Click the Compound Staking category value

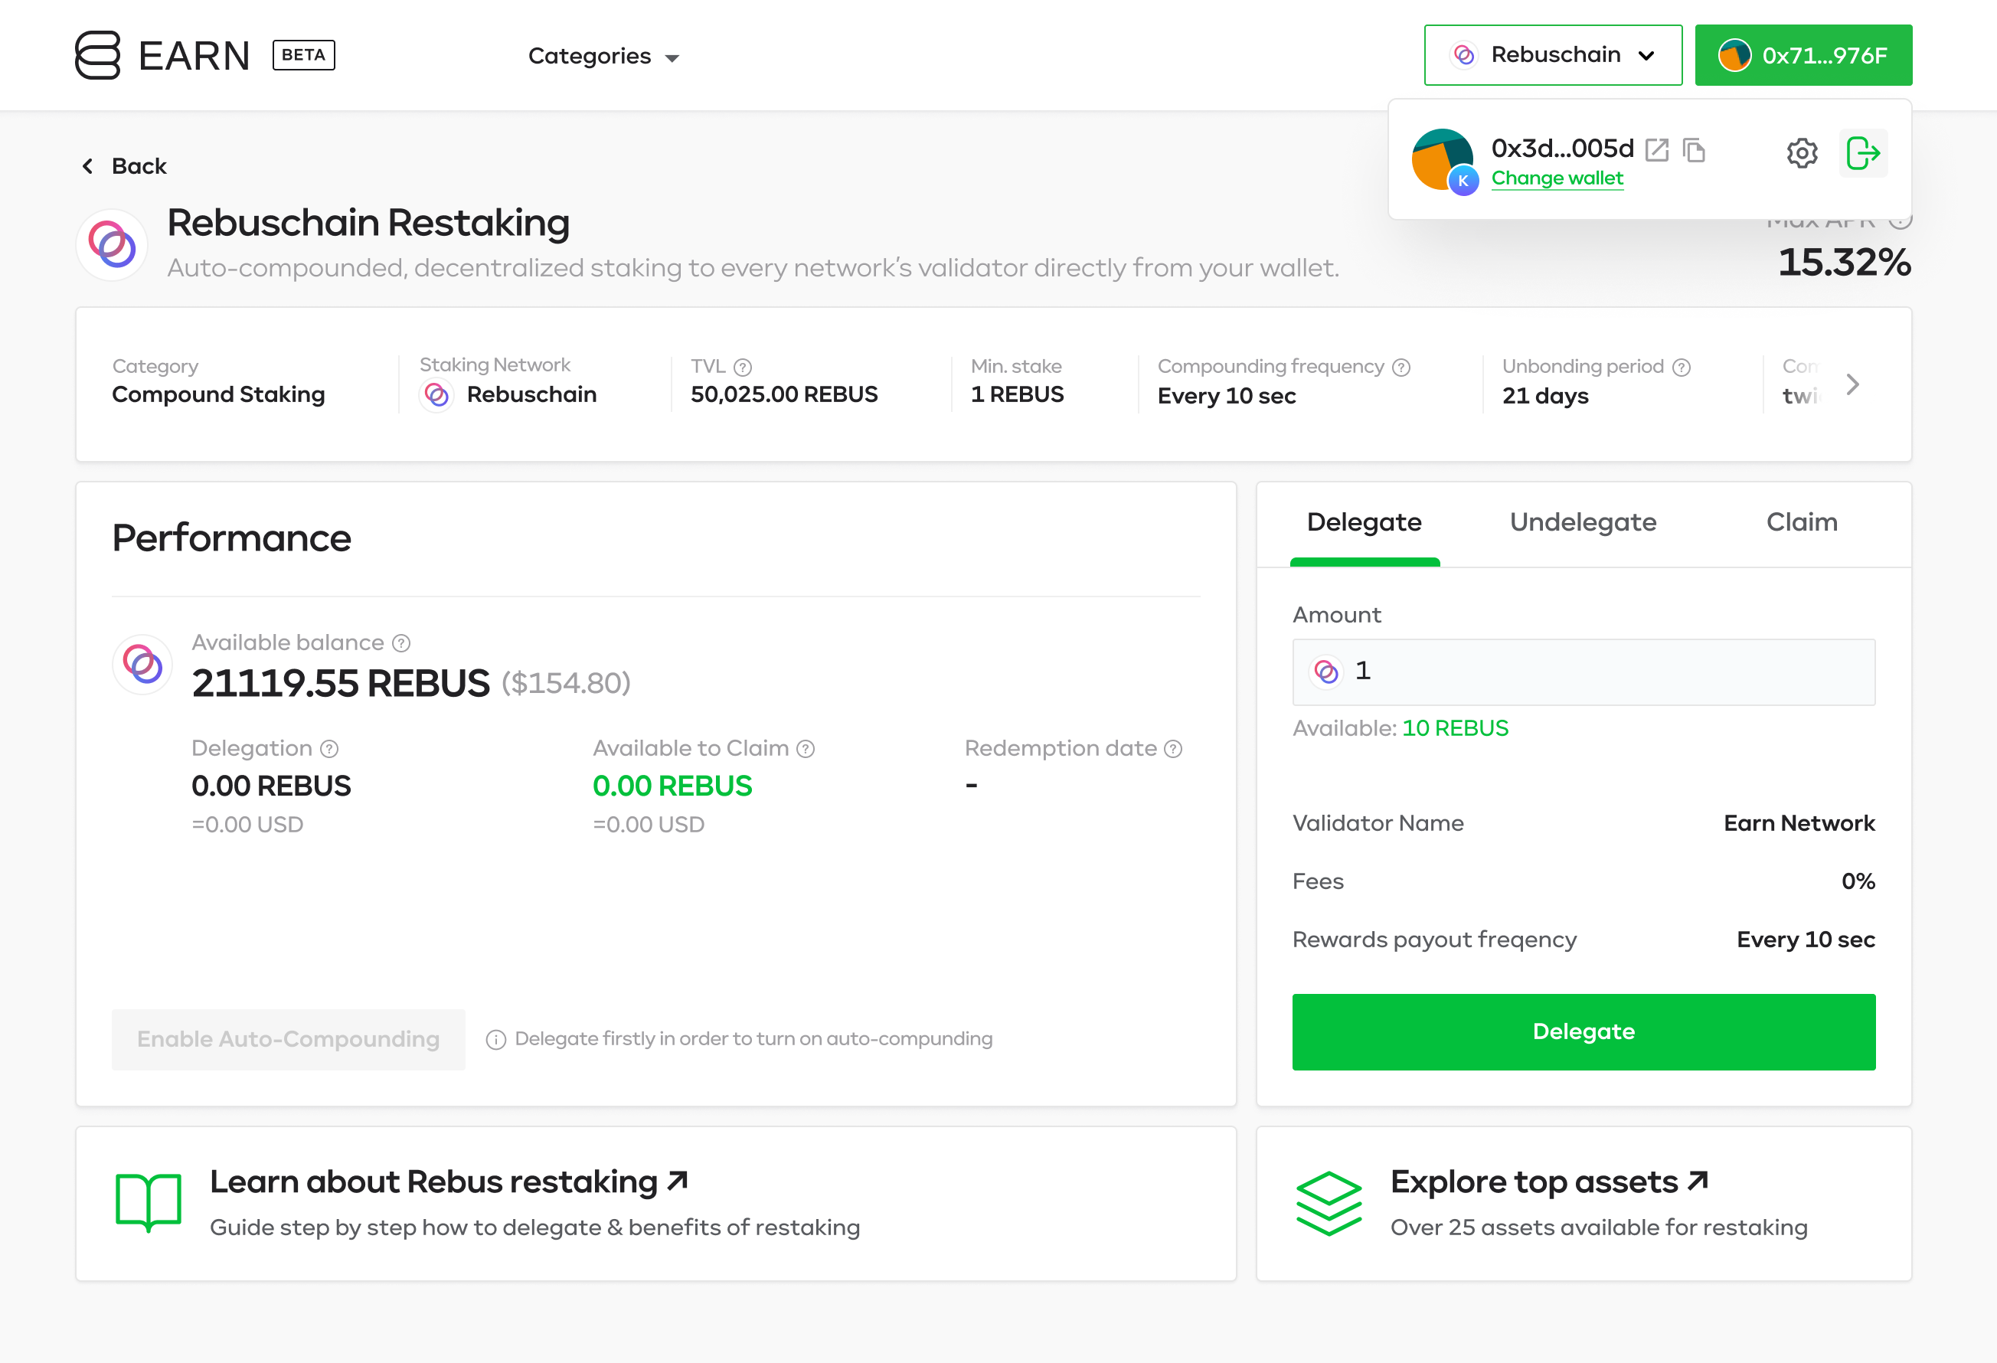tap(218, 394)
